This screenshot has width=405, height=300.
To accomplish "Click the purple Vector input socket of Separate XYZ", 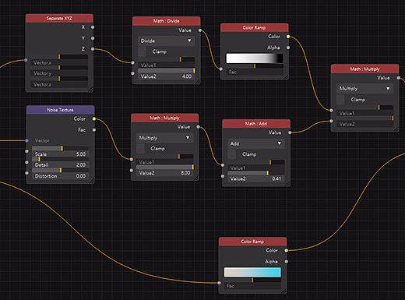I will [x=26, y=60].
